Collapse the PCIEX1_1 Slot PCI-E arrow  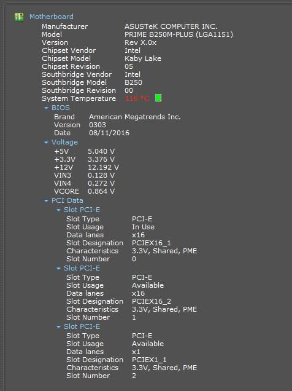[x=58, y=326]
